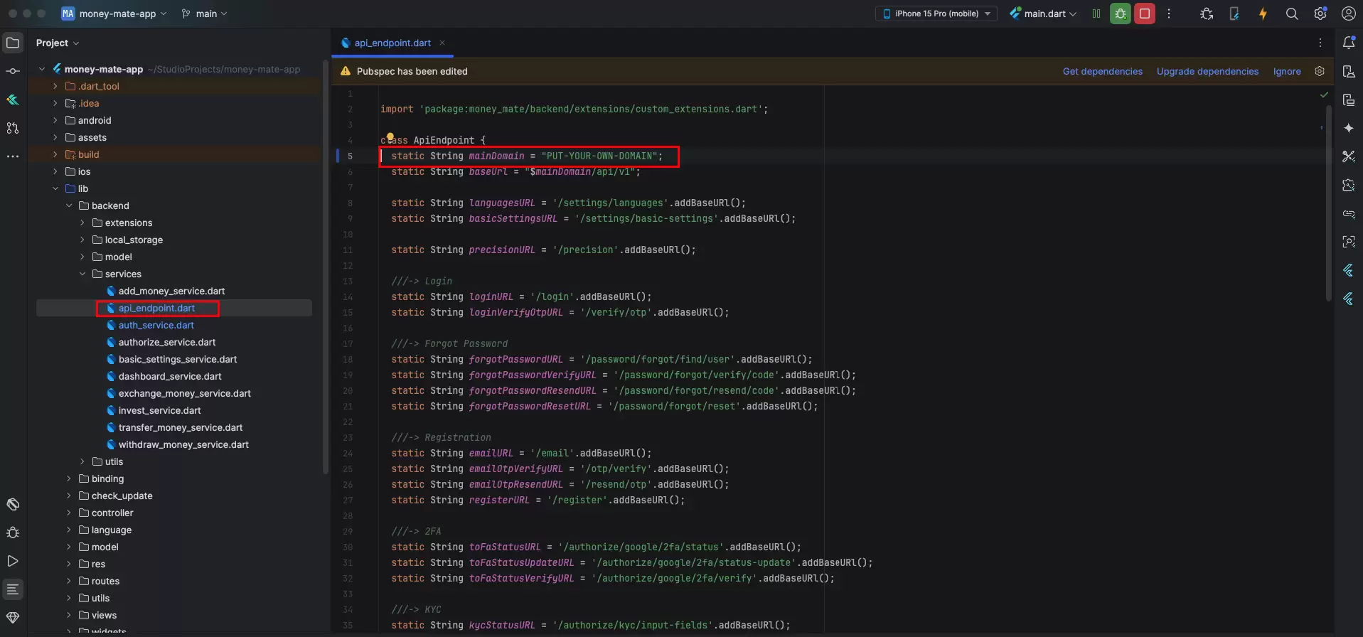Image resolution: width=1363 pixels, height=637 pixels.
Task: Open the Notifications bell icon
Action: pos(1349,43)
